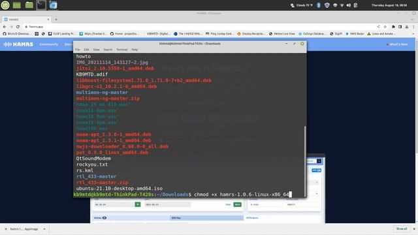This screenshot has height=235, width=418.
Task: Open the Chromium three-dot menu
Action: click(x=413, y=27)
